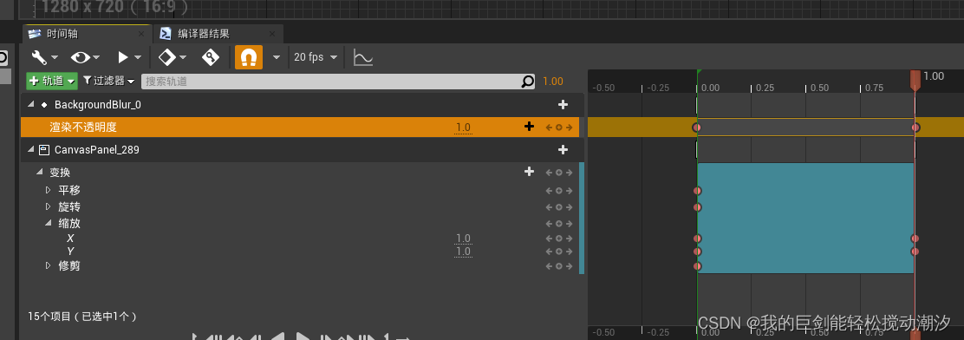964x340 pixels.
Task: Go to next key on X row
Action: pyautogui.click(x=569, y=239)
